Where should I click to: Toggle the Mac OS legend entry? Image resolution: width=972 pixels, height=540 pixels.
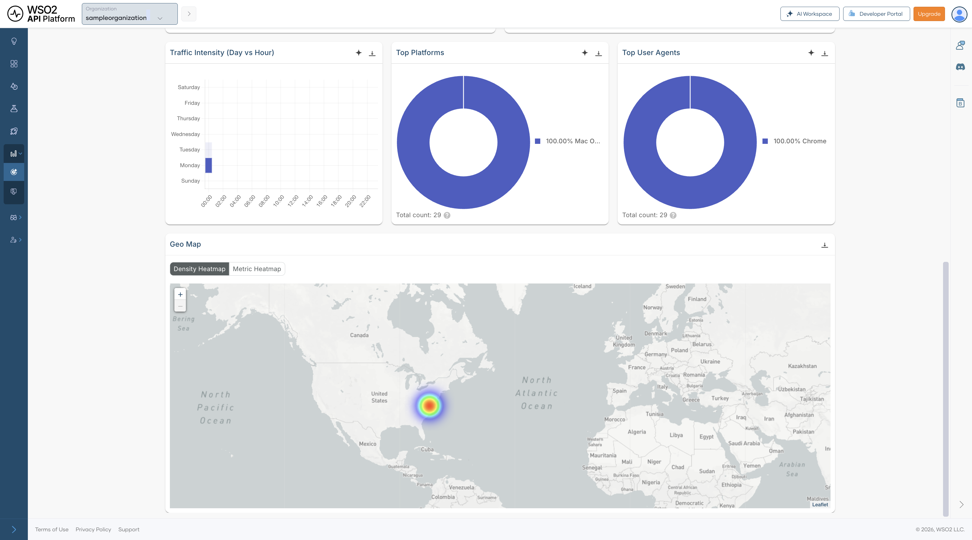[x=568, y=141]
